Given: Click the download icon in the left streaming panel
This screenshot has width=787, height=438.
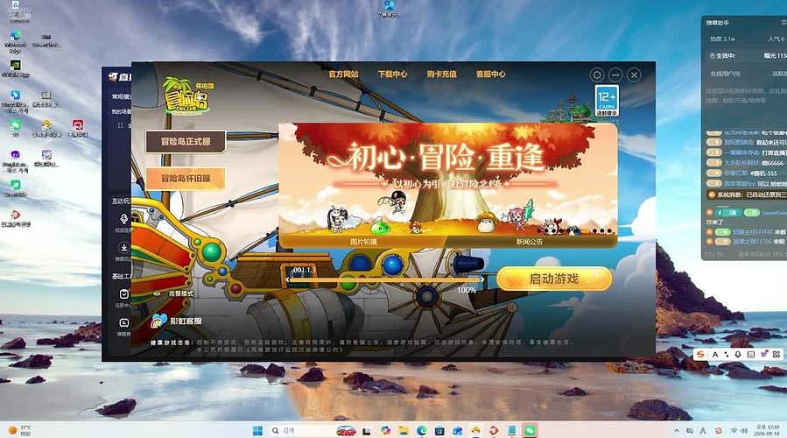Looking at the screenshot, I should [x=123, y=248].
